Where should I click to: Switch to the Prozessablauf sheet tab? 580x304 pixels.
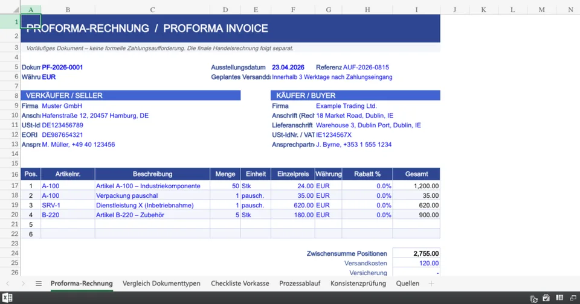pos(300,283)
